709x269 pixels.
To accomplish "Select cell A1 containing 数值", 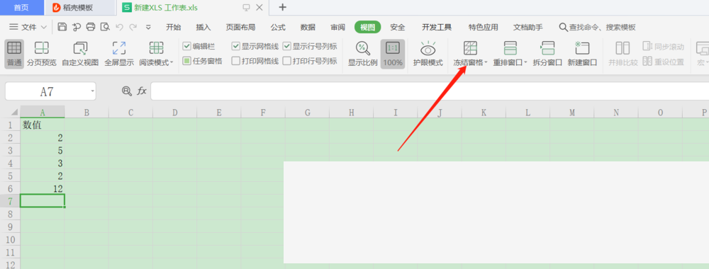I will pos(43,125).
